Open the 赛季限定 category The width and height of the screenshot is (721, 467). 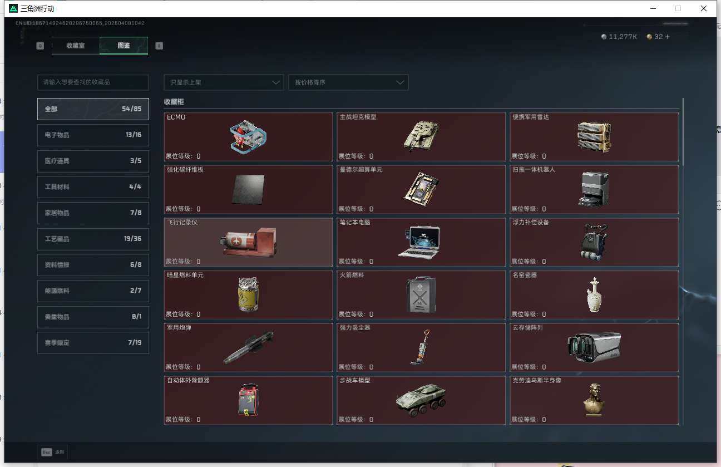(x=93, y=343)
